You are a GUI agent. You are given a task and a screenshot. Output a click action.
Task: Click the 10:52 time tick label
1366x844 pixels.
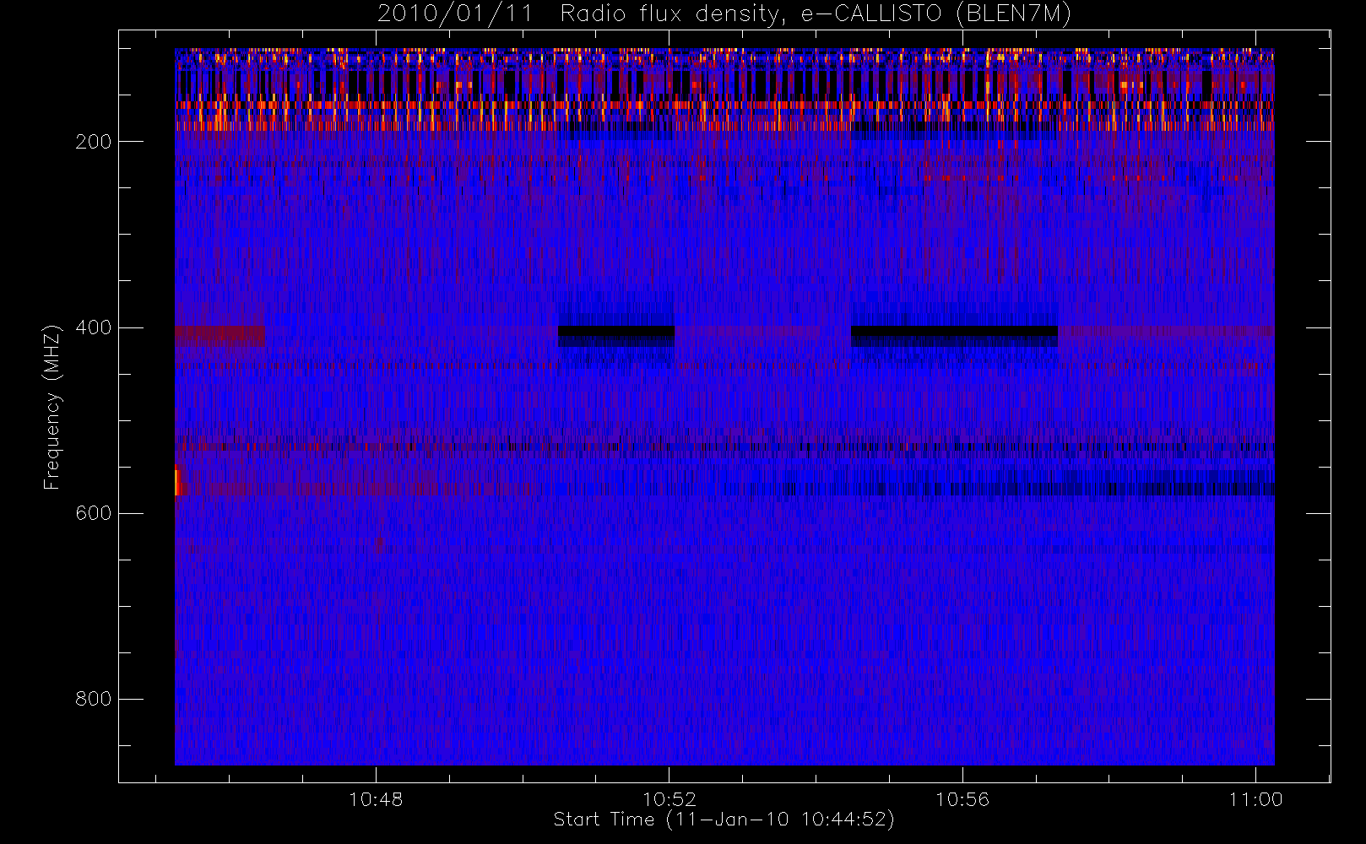[669, 799]
